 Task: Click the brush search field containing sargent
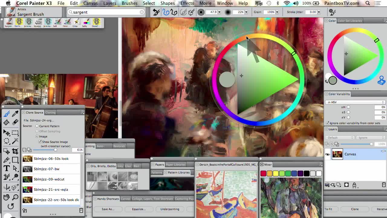(x=106, y=12)
